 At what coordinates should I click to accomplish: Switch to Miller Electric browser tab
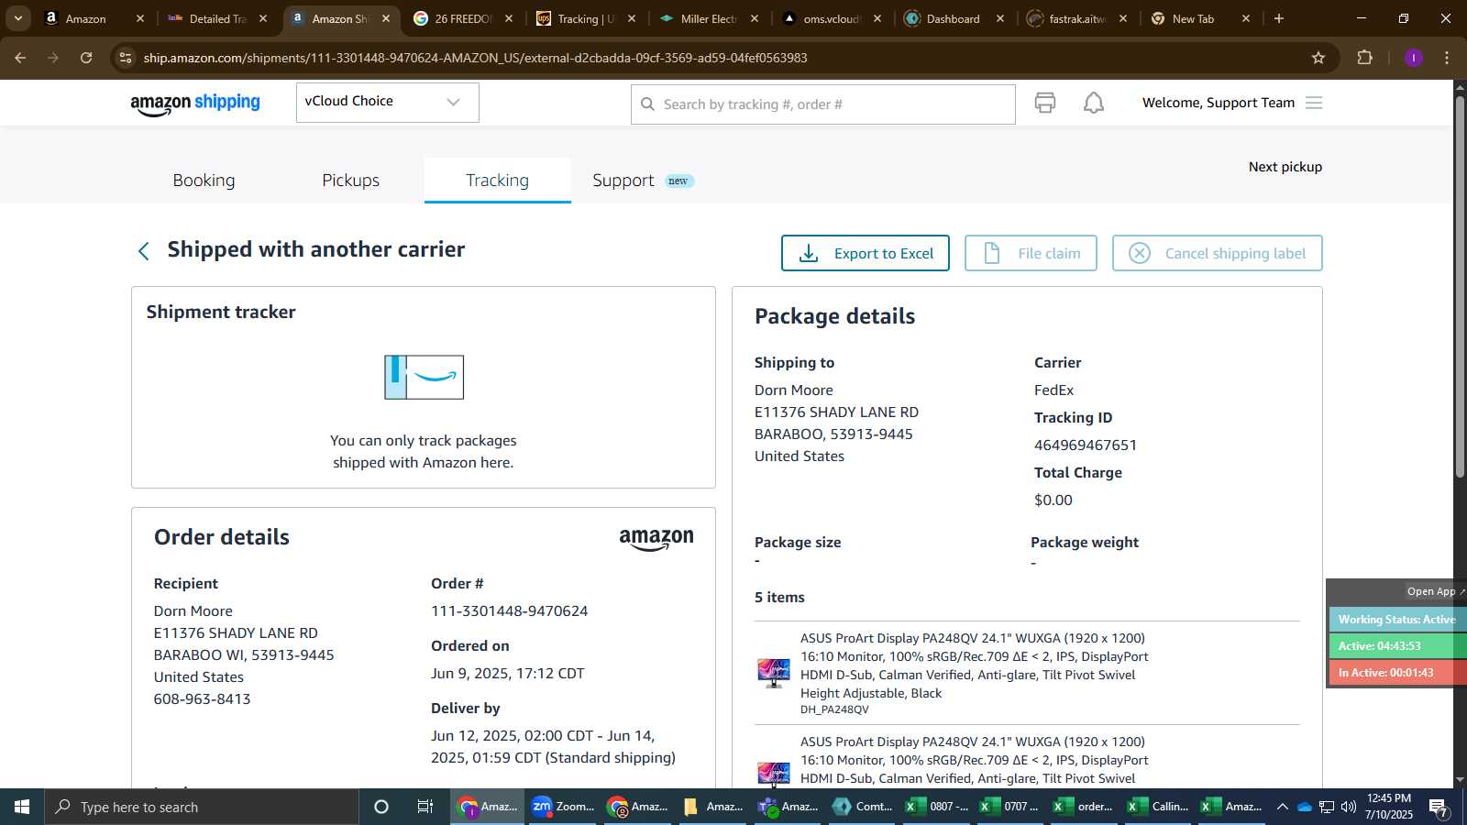(708, 18)
